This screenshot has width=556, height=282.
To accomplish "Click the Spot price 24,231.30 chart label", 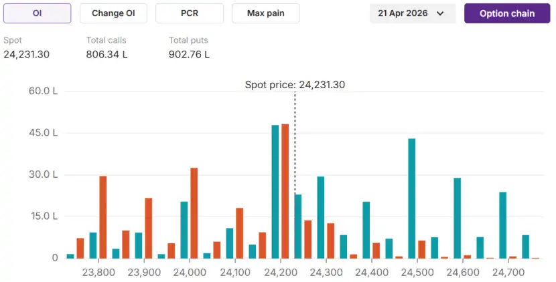I will (x=295, y=85).
